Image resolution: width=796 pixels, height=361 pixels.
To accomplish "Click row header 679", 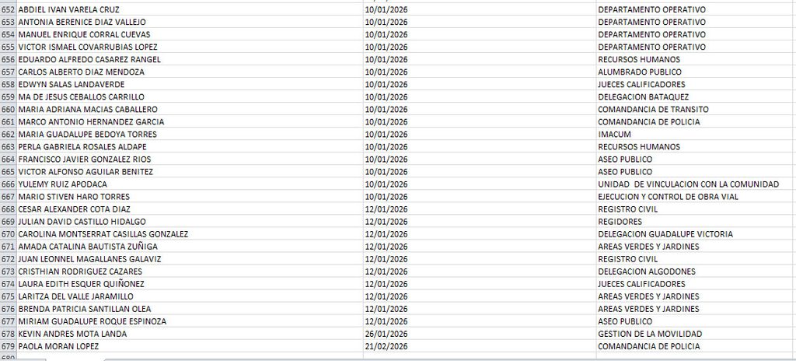I will click(x=8, y=345).
